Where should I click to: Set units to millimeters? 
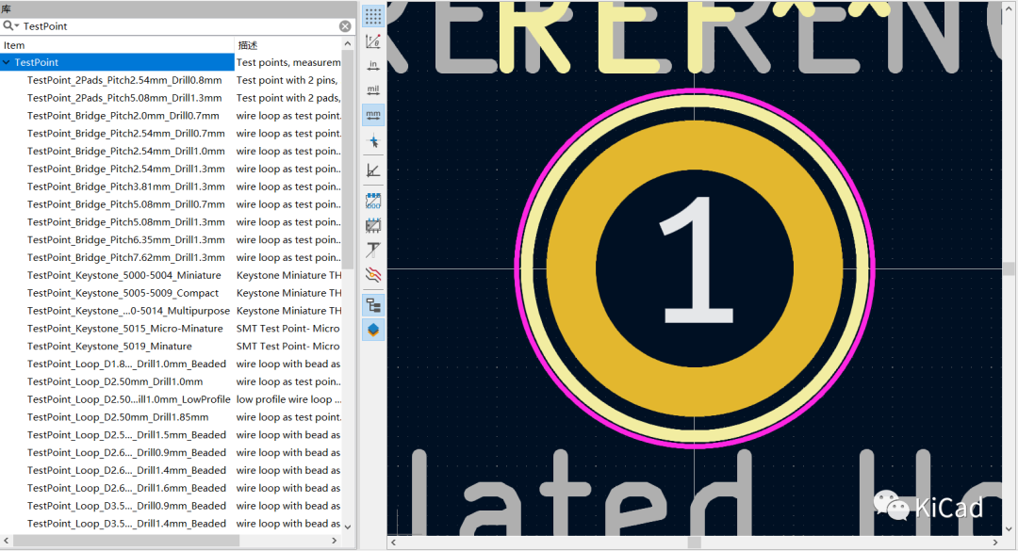tap(373, 115)
